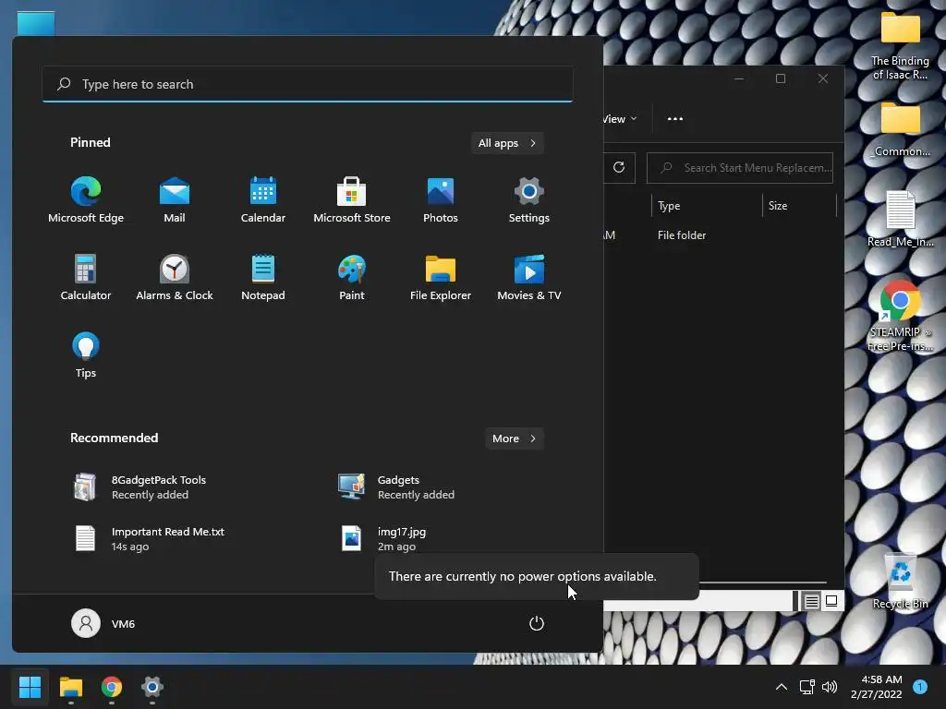Expand More recommended items
The image size is (946, 709).
(x=514, y=439)
